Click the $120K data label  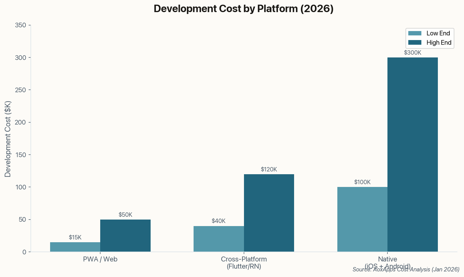[x=269, y=170]
